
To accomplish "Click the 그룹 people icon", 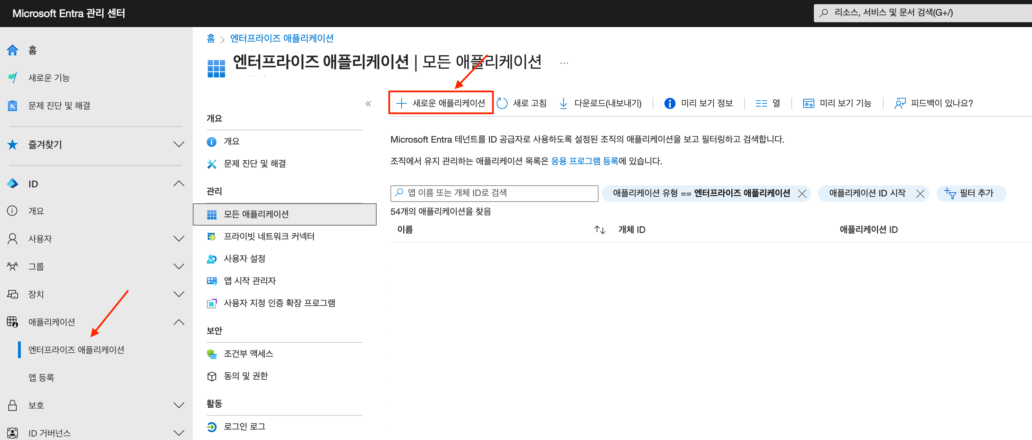I will tap(12, 266).
